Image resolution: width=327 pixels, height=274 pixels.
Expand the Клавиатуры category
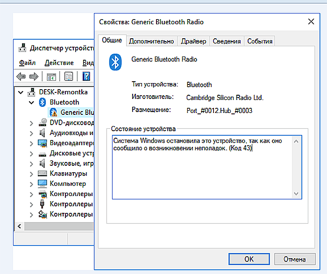click(31, 174)
